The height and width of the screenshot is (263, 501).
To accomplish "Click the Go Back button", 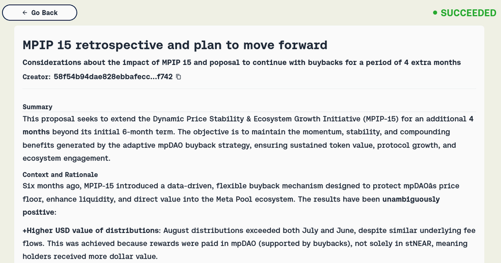I will (x=40, y=13).
